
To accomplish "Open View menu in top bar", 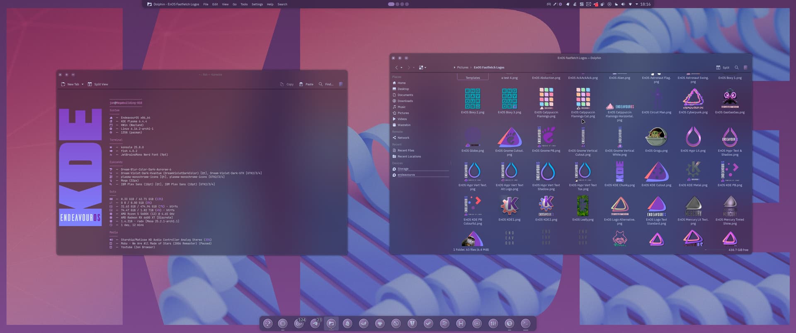I will [225, 4].
